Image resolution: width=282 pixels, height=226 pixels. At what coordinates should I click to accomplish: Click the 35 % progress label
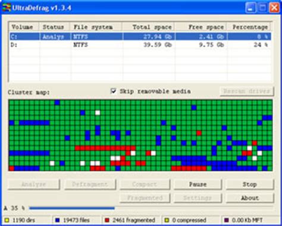14,208
